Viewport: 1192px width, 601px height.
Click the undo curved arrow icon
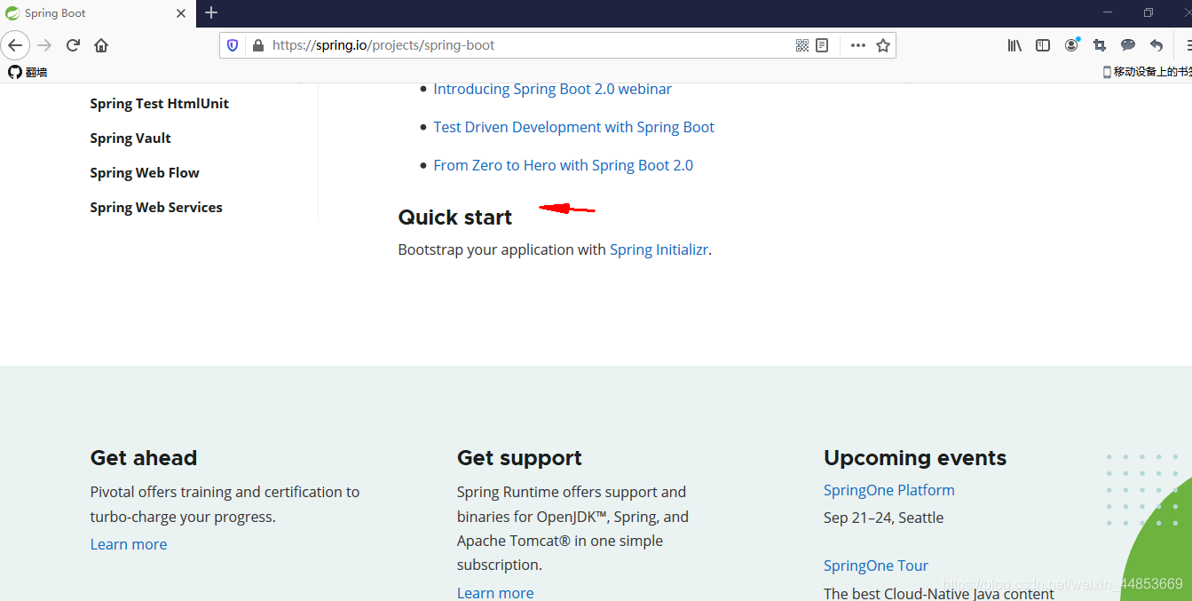pyautogui.click(x=1156, y=45)
